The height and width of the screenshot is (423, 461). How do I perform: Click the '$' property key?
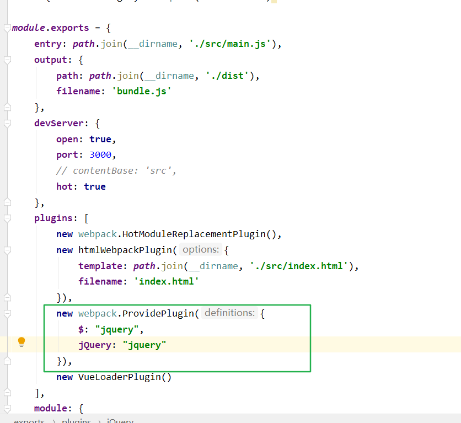81,330
